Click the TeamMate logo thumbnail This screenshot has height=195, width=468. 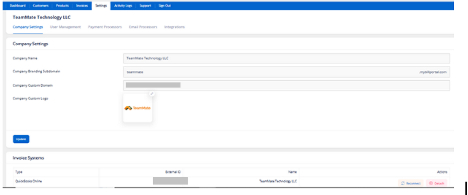pos(138,108)
